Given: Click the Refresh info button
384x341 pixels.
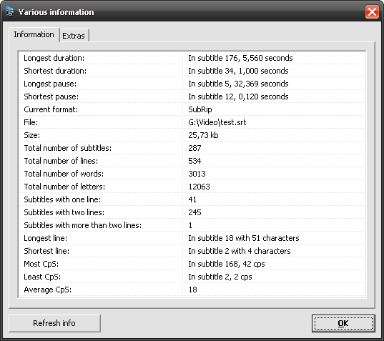Looking at the screenshot, I should pos(54,323).
